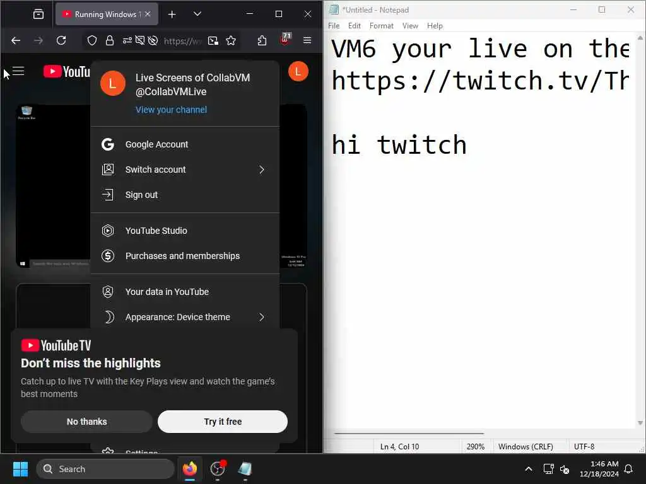Screen dimensions: 646x484
Task: Open Notepad Format menu
Action: (x=382, y=25)
